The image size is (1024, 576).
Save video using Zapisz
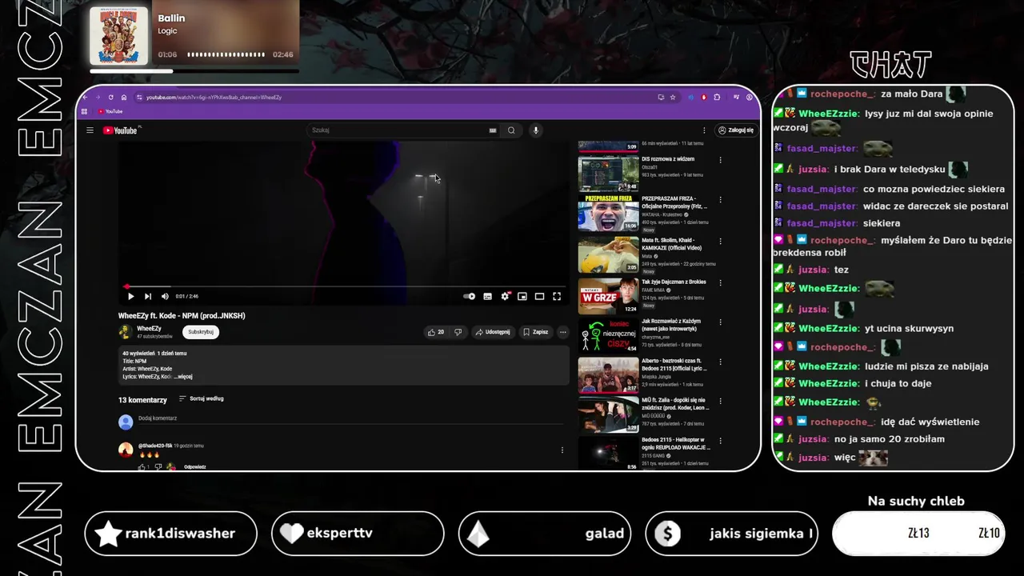pyautogui.click(x=536, y=332)
